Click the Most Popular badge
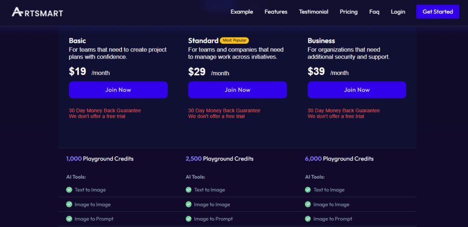The width and height of the screenshot is (468, 227). coord(234,41)
